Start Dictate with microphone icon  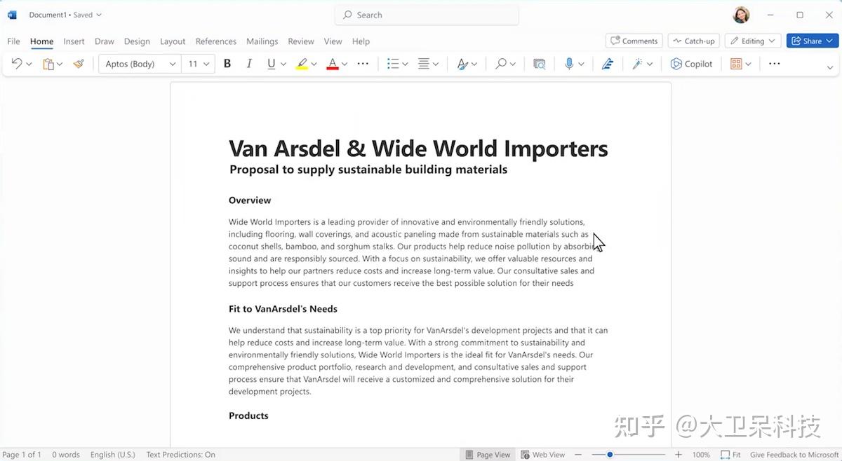pos(569,64)
